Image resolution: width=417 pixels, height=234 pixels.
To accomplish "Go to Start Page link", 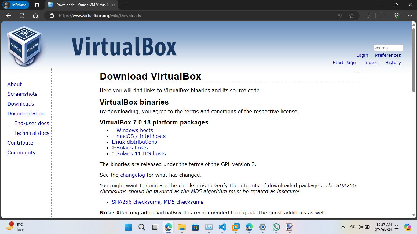I will [344, 63].
